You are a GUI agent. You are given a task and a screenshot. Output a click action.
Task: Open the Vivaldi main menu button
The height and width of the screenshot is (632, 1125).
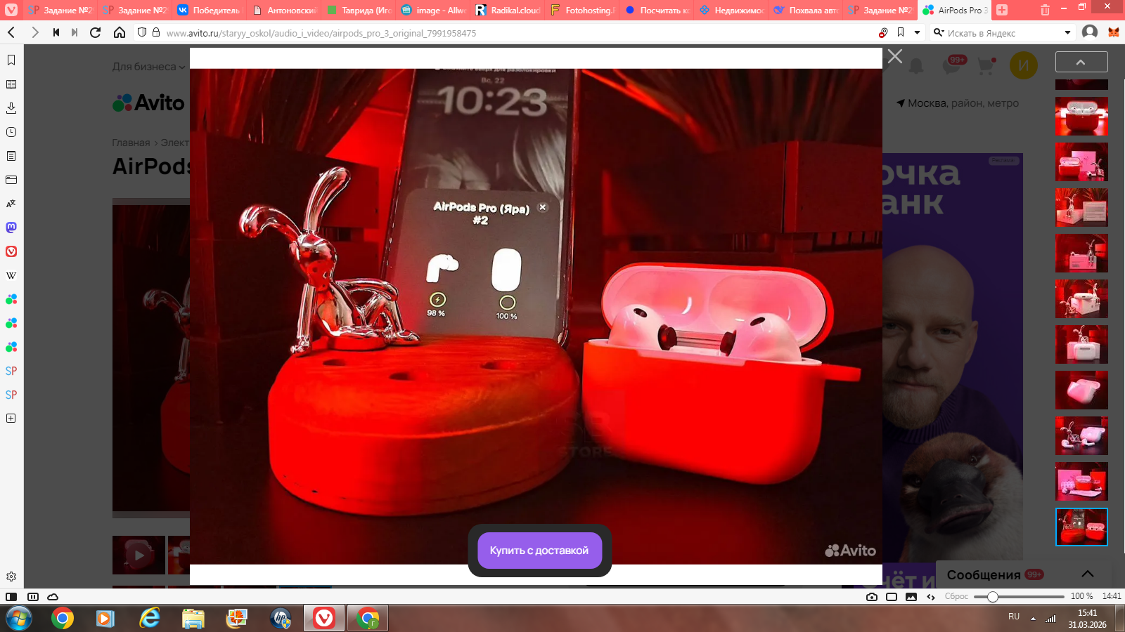[11, 10]
